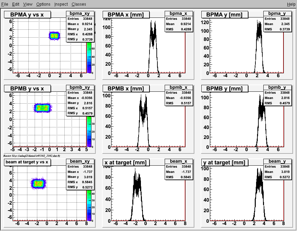The height and width of the screenshot is (231, 297).
Task: Select the beam_y statistics box header
Action: pyautogui.click(x=277, y=161)
